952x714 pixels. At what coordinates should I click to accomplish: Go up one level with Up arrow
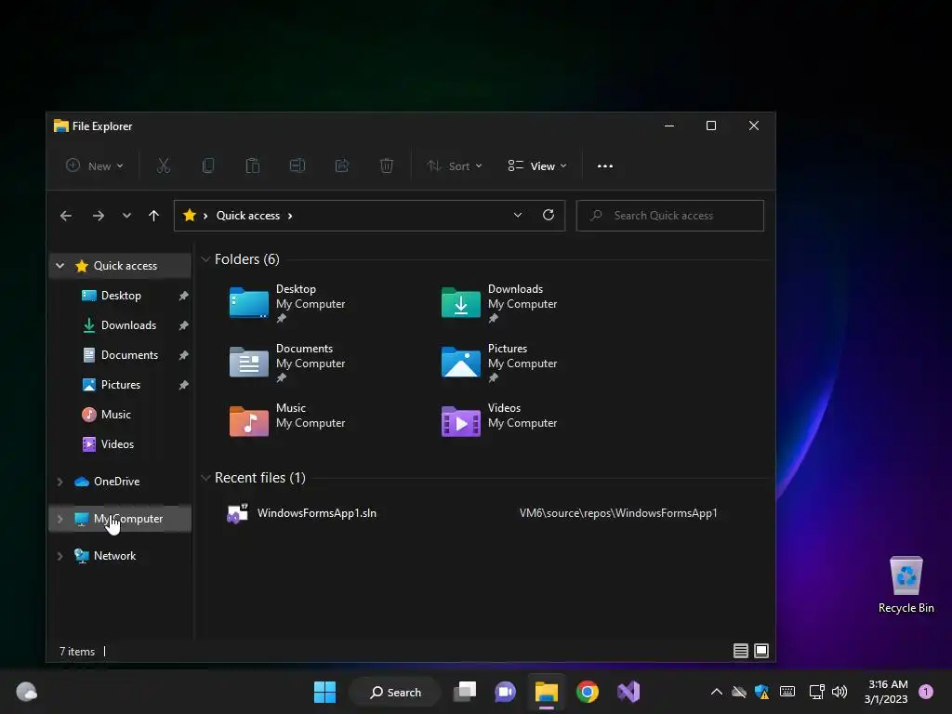153,216
